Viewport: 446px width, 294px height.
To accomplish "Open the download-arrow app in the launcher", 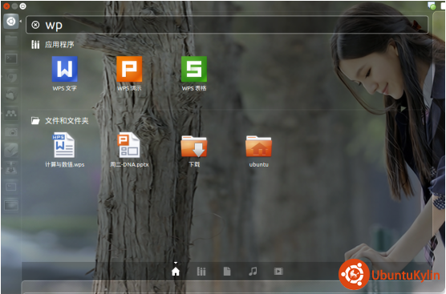I will click(x=11, y=168).
